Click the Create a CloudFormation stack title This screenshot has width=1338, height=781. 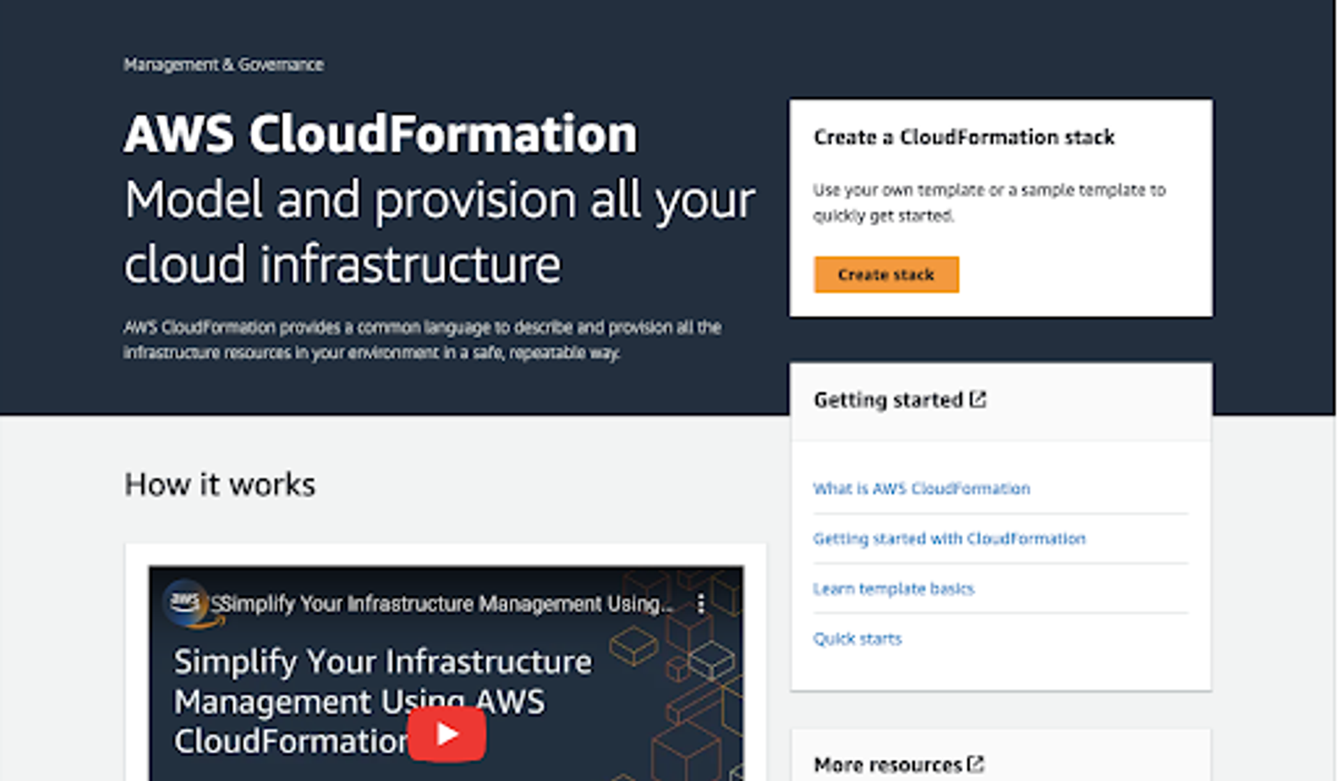(964, 137)
